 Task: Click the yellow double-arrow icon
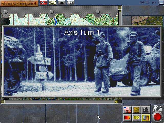click(137, 118)
